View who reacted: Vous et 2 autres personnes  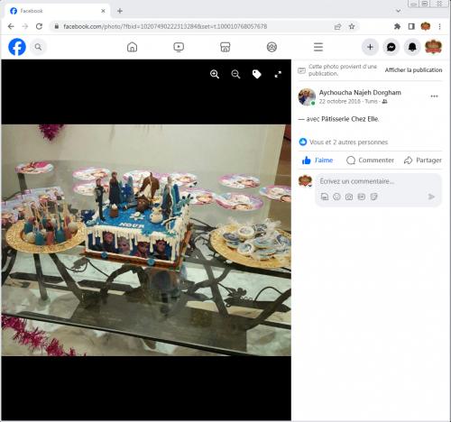pos(348,142)
